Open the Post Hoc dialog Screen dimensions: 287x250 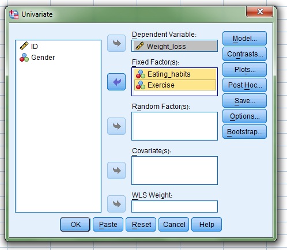pyautogui.click(x=244, y=85)
